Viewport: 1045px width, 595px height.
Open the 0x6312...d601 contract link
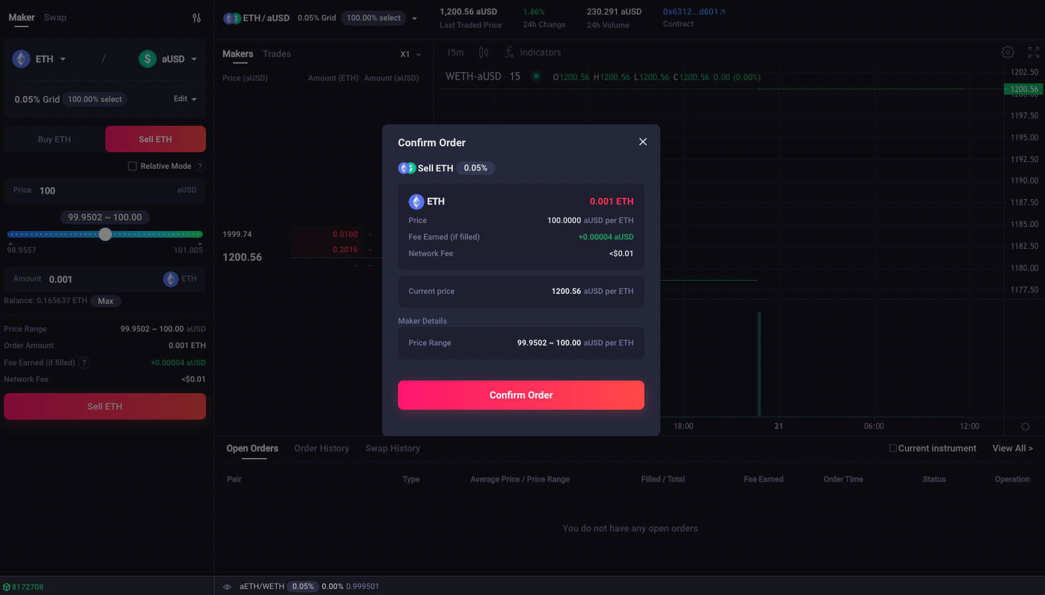tap(693, 12)
